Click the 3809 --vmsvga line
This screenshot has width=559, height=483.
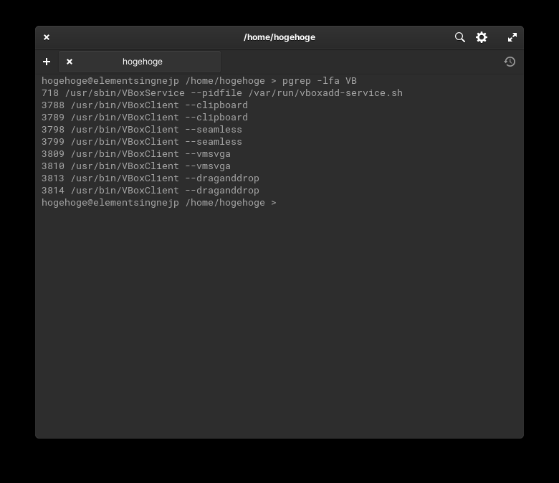point(136,153)
